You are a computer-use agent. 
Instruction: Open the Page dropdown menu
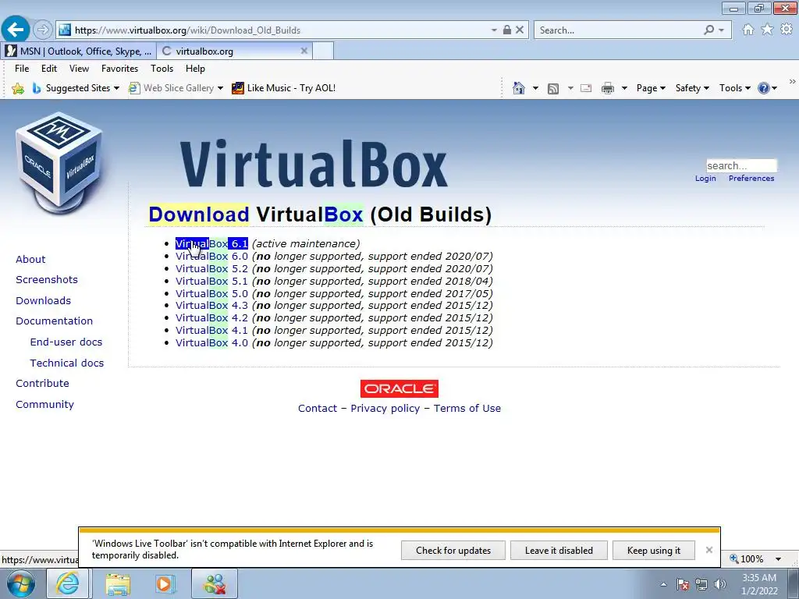pos(651,88)
